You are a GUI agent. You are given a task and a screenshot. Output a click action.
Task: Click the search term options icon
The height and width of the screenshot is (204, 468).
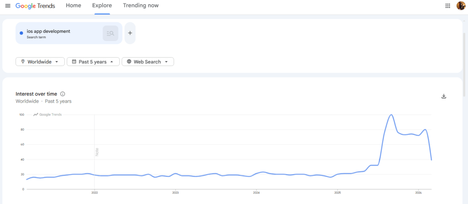(x=110, y=33)
